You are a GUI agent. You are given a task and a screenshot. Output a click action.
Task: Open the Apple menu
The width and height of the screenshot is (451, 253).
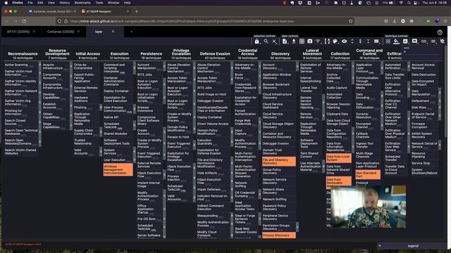point(6,3)
